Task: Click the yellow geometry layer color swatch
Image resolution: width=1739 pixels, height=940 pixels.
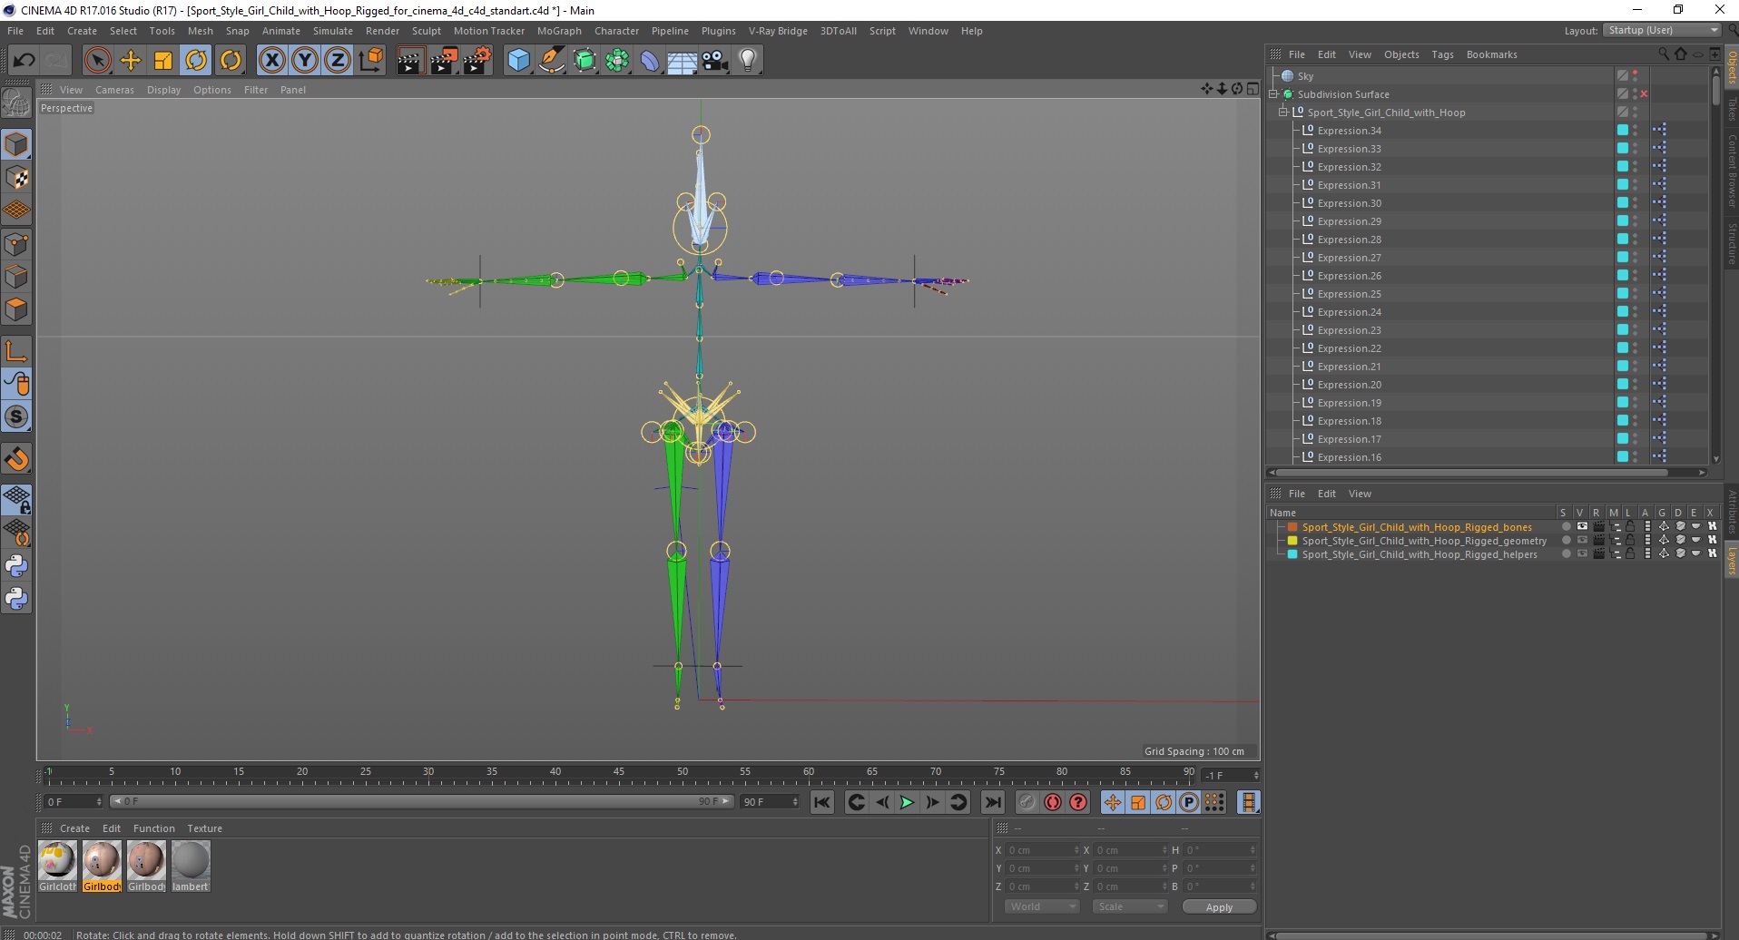Action: [1292, 540]
